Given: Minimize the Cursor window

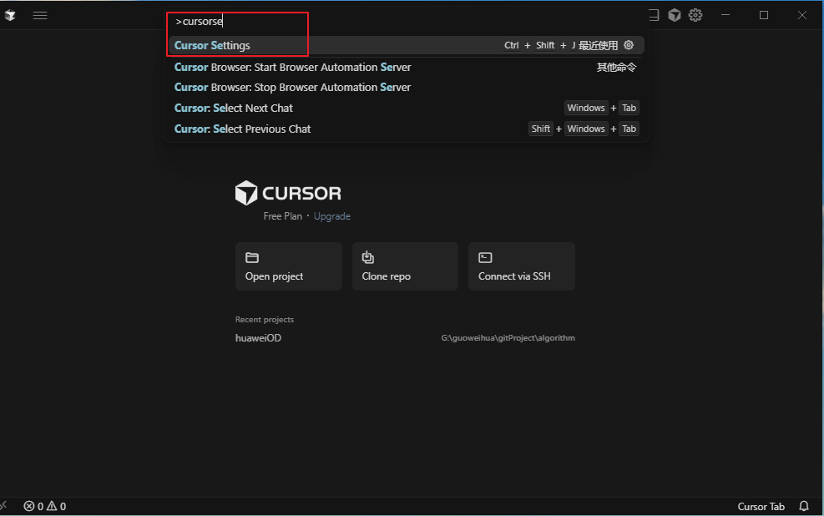Looking at the screenshot, I should (x=725, y=15).
